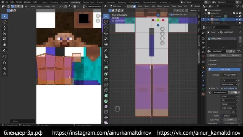Select the UV Pinch sculpt tool
The width and height of the screenshot is (243, 137).
[x=5, y=74]
